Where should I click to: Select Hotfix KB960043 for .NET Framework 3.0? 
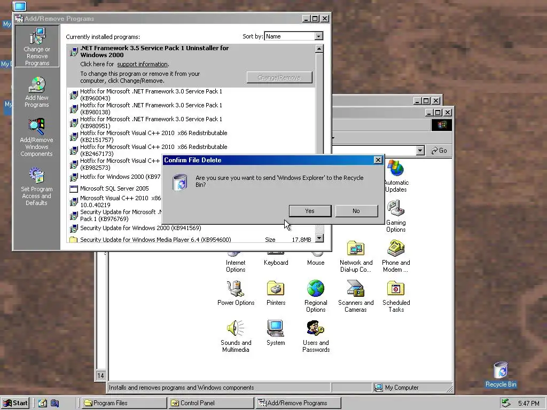pyautogui.click(x=191, y=94)
